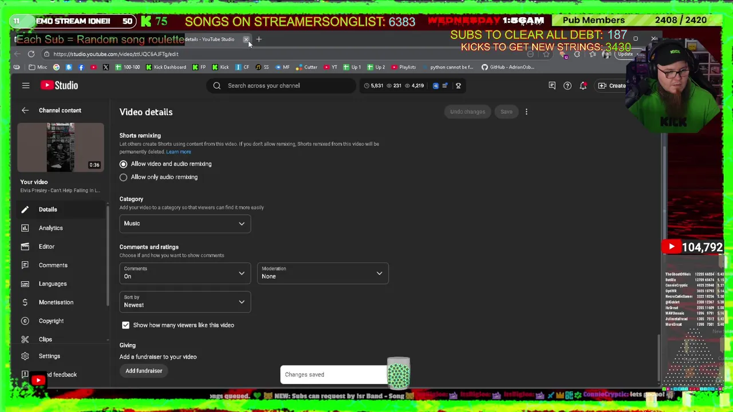This screenshot has height=412, width=733.
Task: Open the Playlists bookmark
Action: (404, 67)
